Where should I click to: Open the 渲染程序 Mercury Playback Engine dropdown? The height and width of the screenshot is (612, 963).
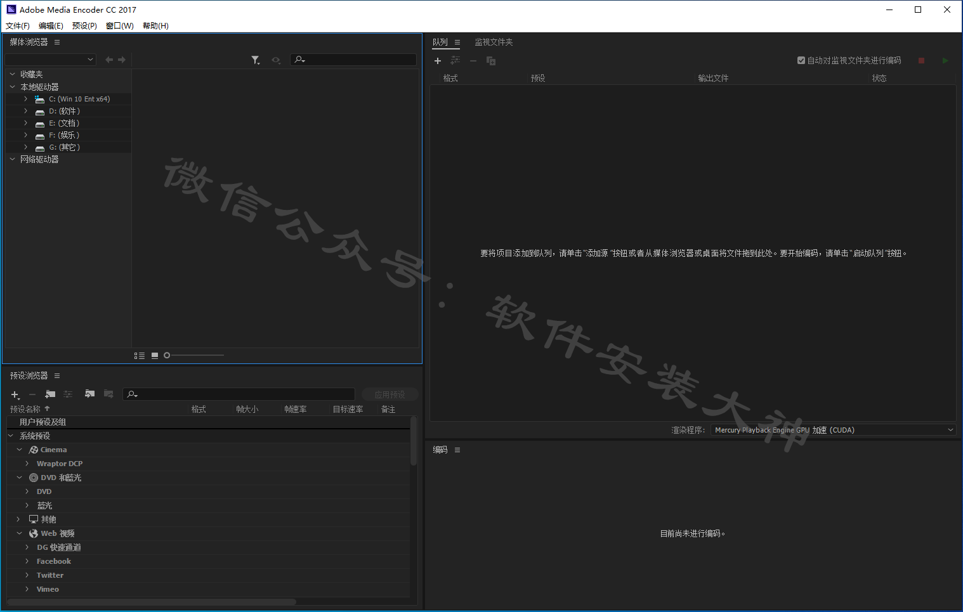pyautogui.click(x=833, y=430)
